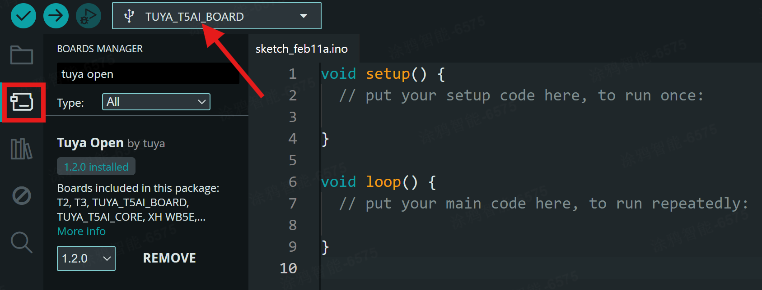This screenshot has height=290, width=762.
Task: Follow the More info link
Action: point(81,231)
